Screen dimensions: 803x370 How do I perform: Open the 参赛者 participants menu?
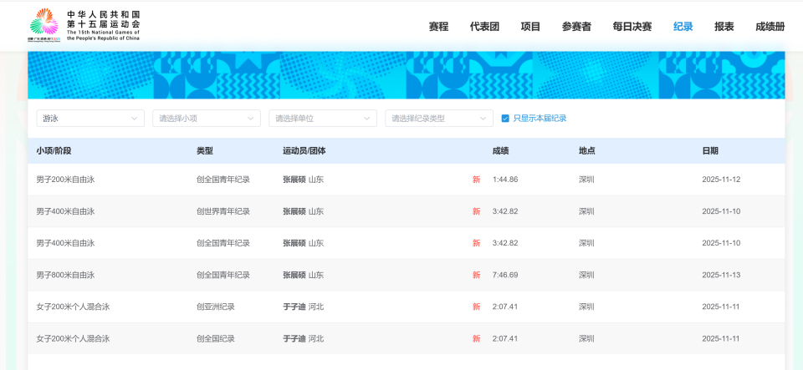(x=576, y=27)
